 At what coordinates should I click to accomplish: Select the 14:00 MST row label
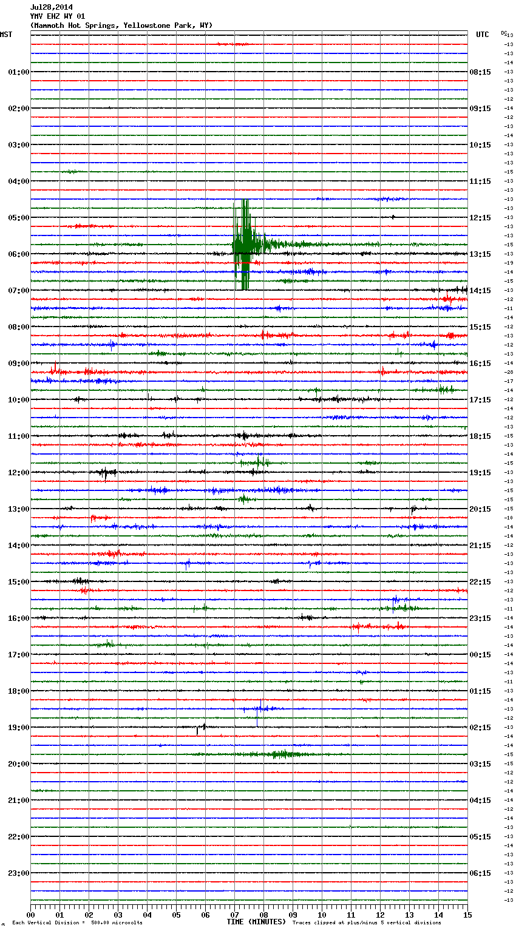coord(19,546)
